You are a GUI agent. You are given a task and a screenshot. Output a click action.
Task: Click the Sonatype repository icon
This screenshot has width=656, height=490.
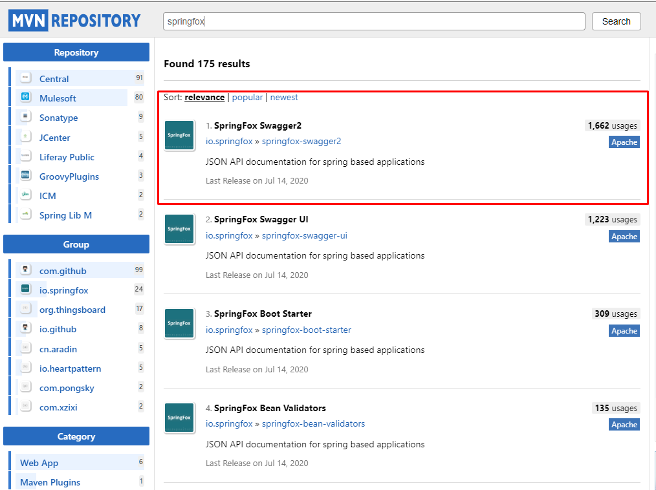click(x=25, y=116)
